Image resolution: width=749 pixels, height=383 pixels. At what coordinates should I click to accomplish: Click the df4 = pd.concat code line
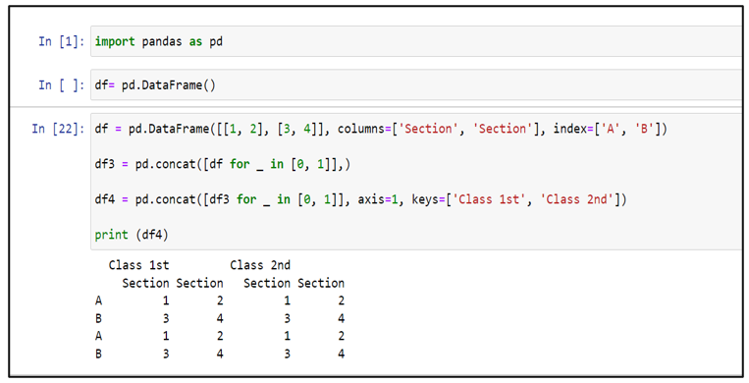pos(360,199)
